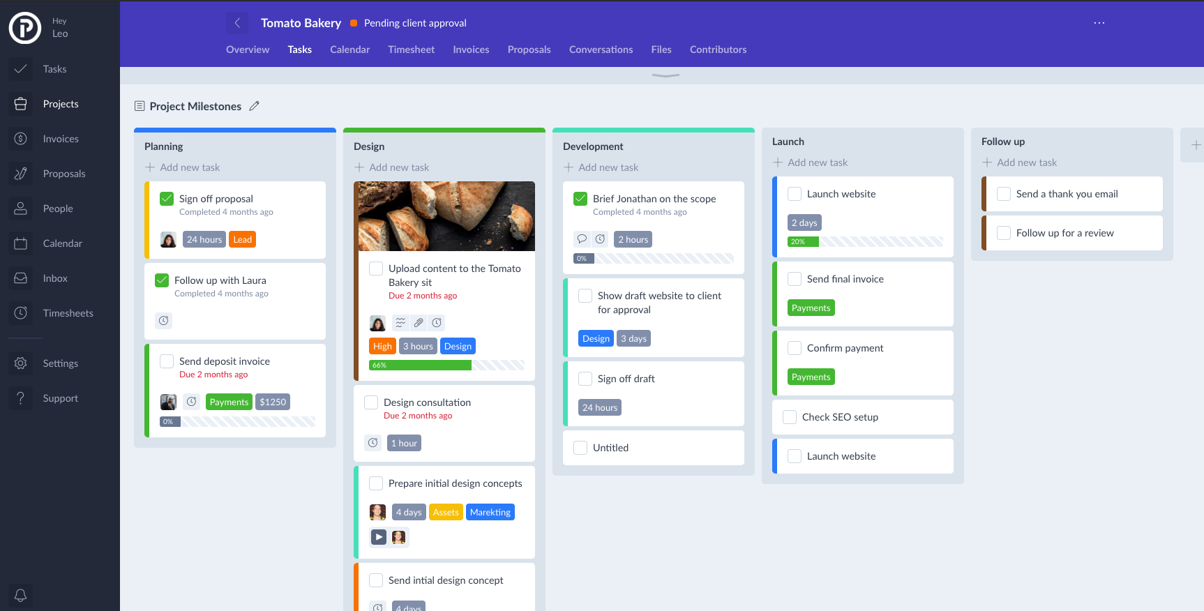Expand Add new task in Development column

pyautogui.click(x=608, y=167)
